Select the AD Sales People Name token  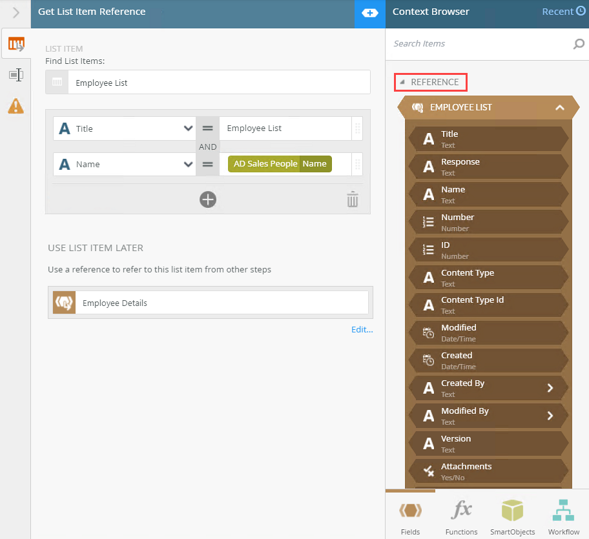[280, 164]
